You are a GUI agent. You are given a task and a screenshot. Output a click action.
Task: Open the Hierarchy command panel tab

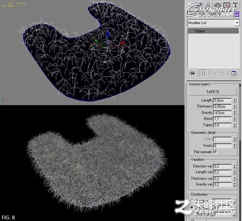tap(208, 5)
